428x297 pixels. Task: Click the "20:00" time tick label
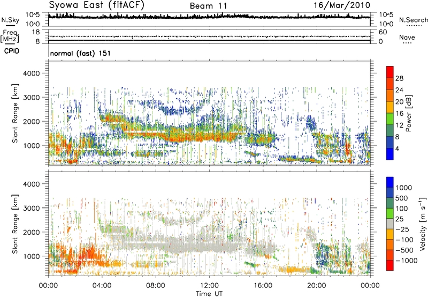316,286
